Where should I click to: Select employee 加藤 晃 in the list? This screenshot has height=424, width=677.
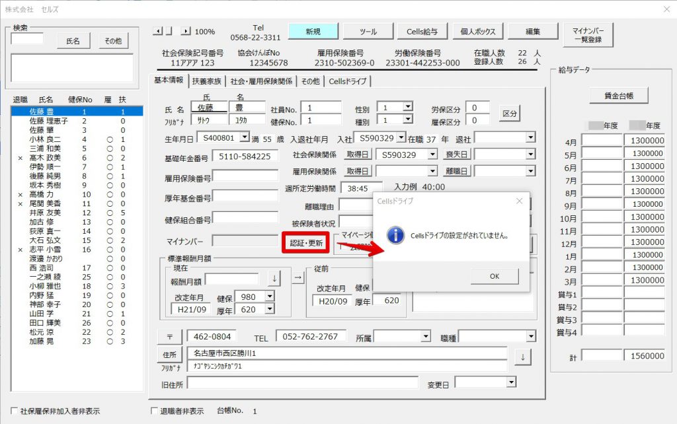pos(77,341)
